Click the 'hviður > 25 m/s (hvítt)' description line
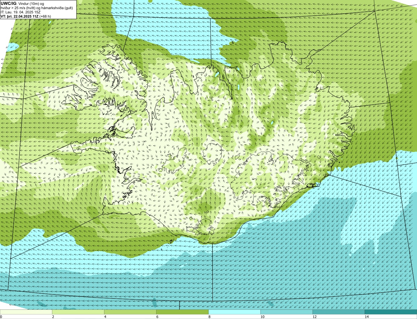 pyautogui.click(x=37, y=8)
